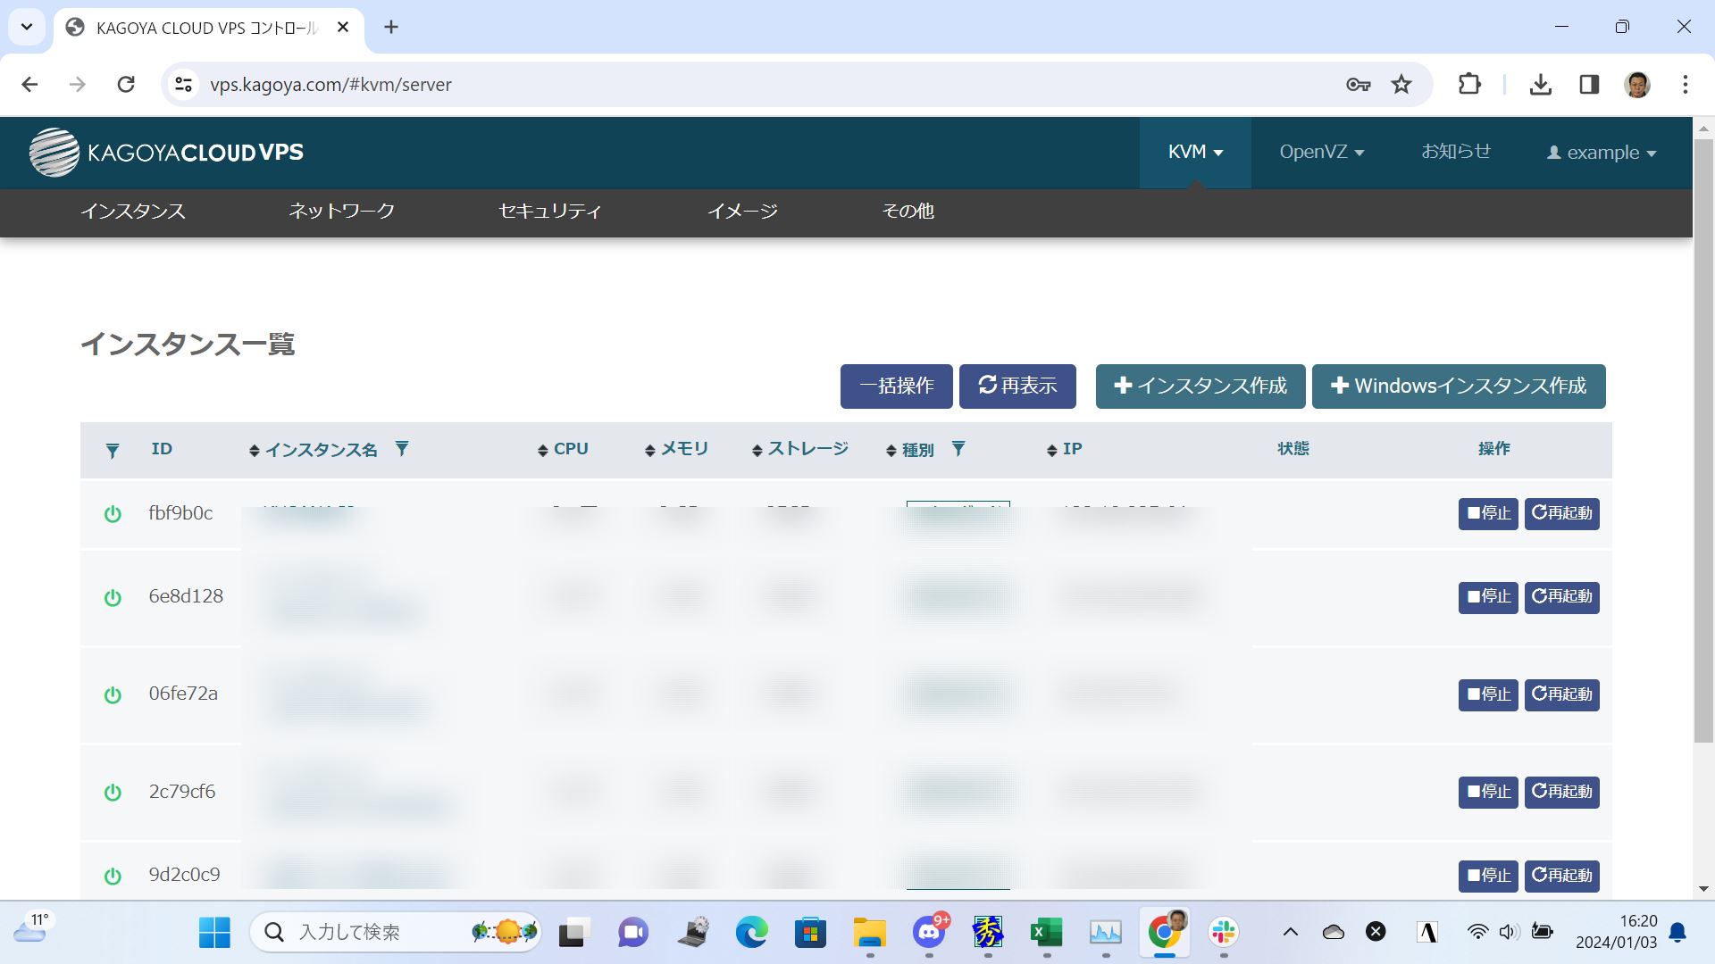1715x964 pixels.
Task: Open Slack from the Windows taskbar
Action: [1223, 933]
